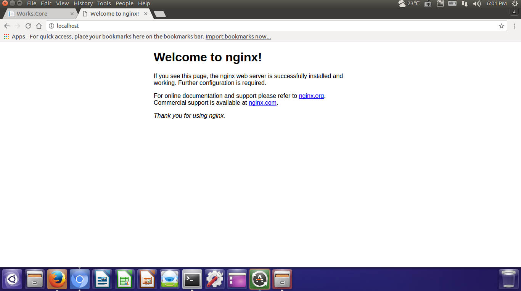Open the Trash in the dock
521x291 pixels.
[509, 279]
